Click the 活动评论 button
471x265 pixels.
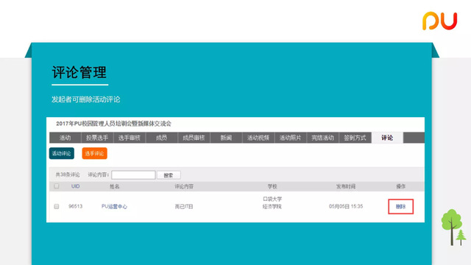click(62, 153)
